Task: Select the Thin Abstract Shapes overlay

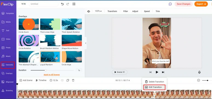Action: 29,57
